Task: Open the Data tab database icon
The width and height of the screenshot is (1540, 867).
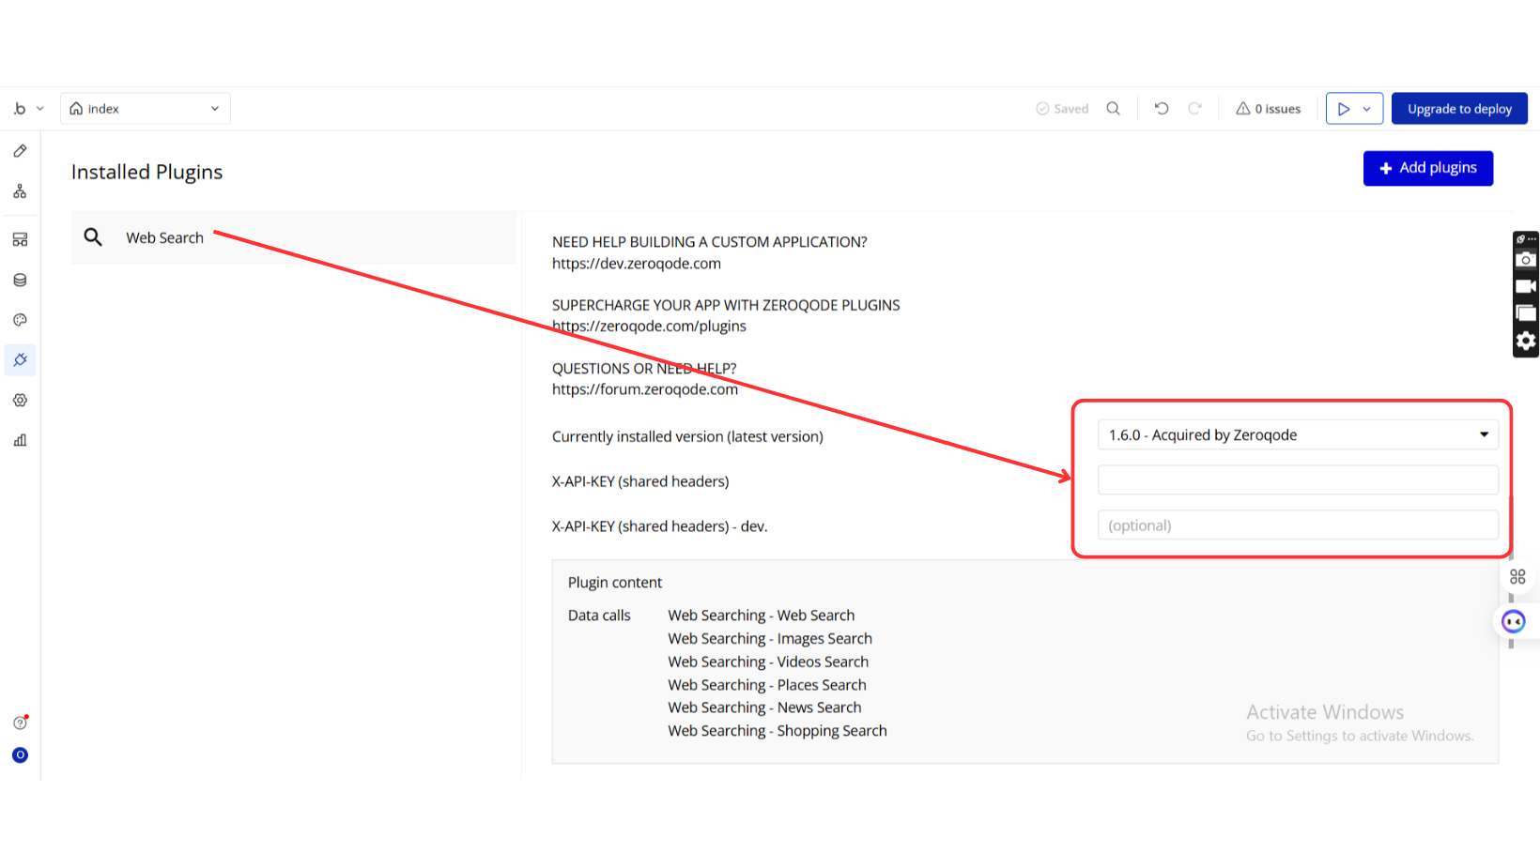Action: [x=20, y=280]
